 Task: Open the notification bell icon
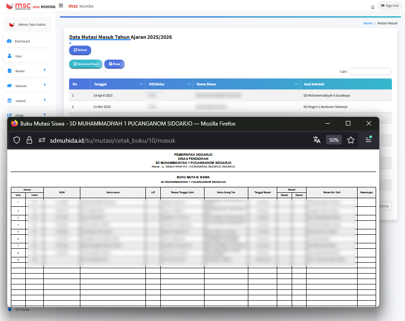pos(372,7)
